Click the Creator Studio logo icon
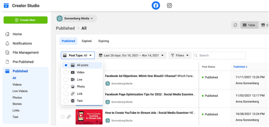This screenshot has height=127, width=269. (6, 6)
